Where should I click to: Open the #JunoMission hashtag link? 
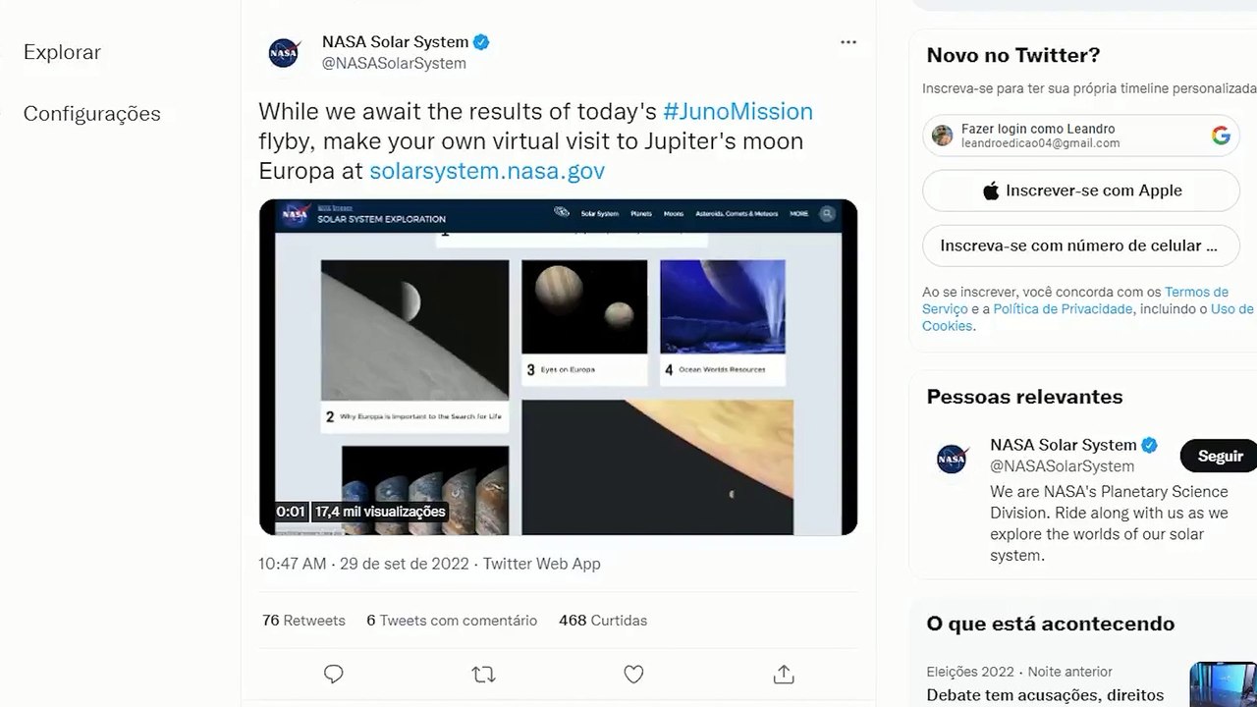coord(738,111)
